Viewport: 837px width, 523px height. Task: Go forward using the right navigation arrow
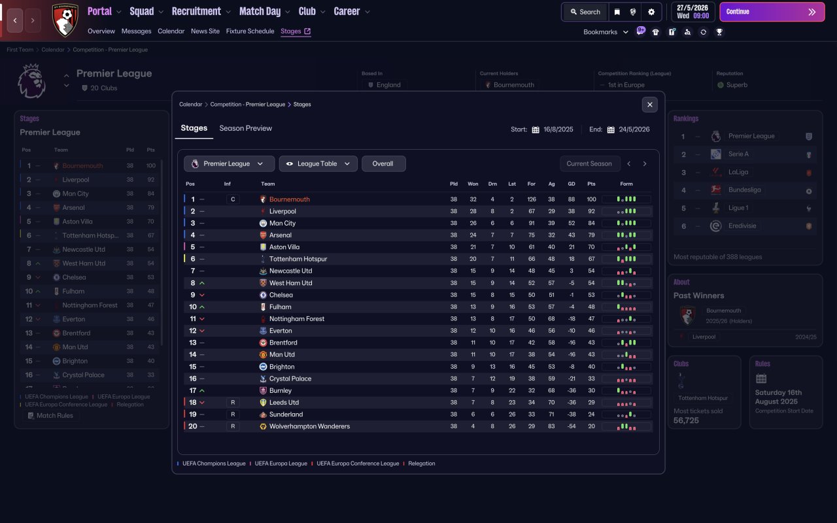(x=33, y=20)
